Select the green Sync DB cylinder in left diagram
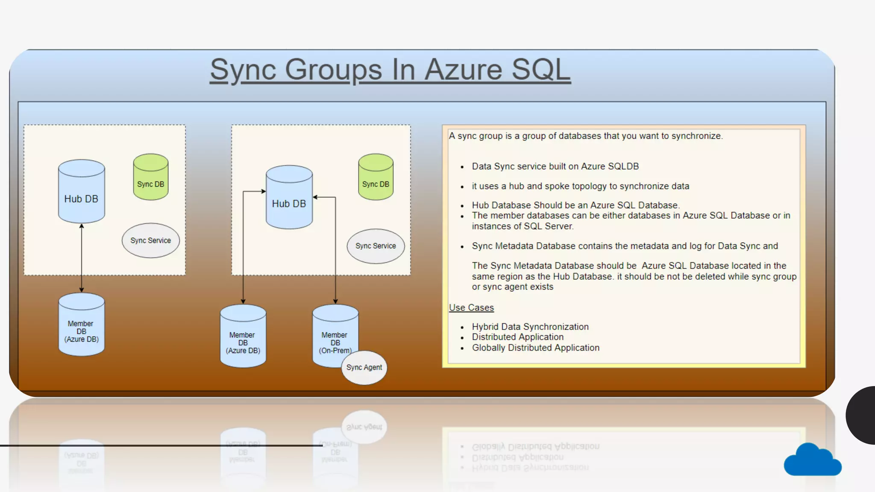The image size is (875, 492). (x=151, y=177)
